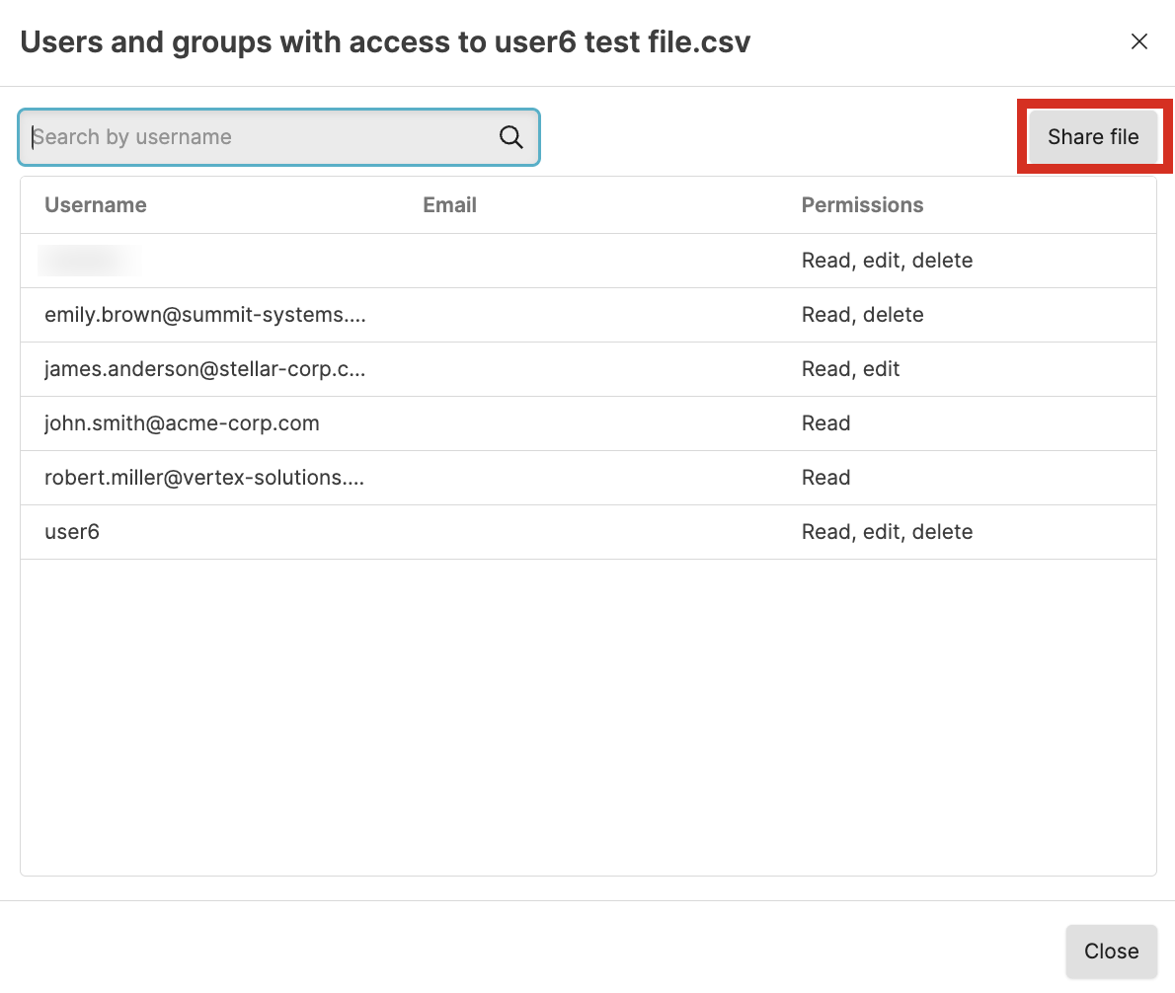Select the robert.miller@vertex-solutions username
Viewport: 1175px width, 993px height.
click(x=204, y=478)
